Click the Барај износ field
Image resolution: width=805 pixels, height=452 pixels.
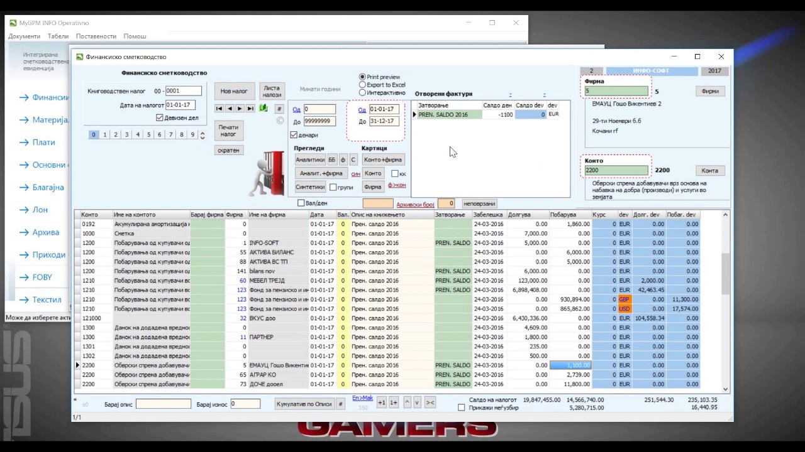pos(245,404)
